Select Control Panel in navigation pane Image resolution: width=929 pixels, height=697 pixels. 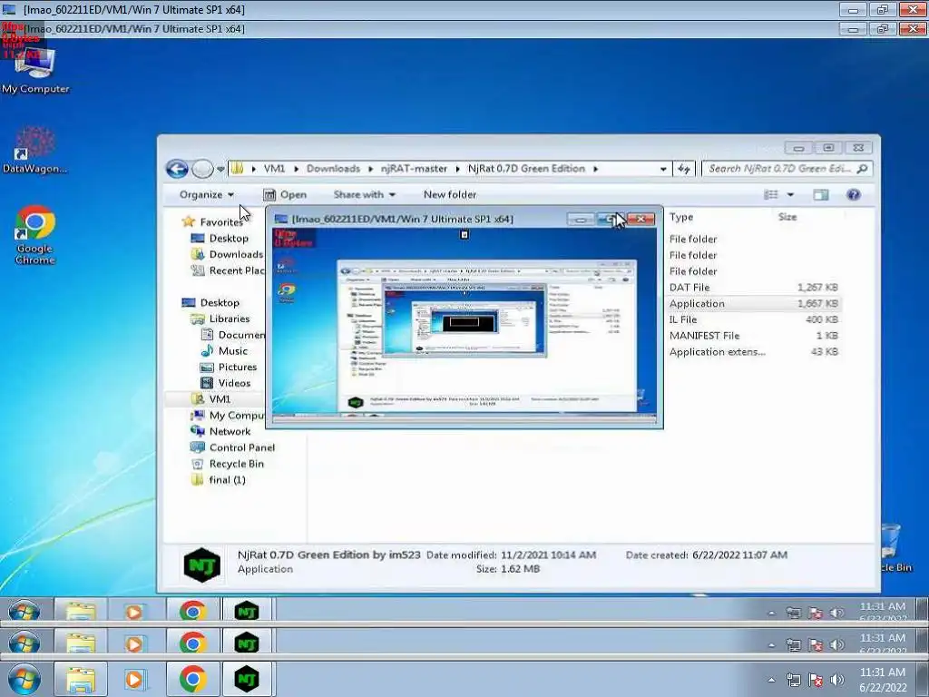point(232,447)
